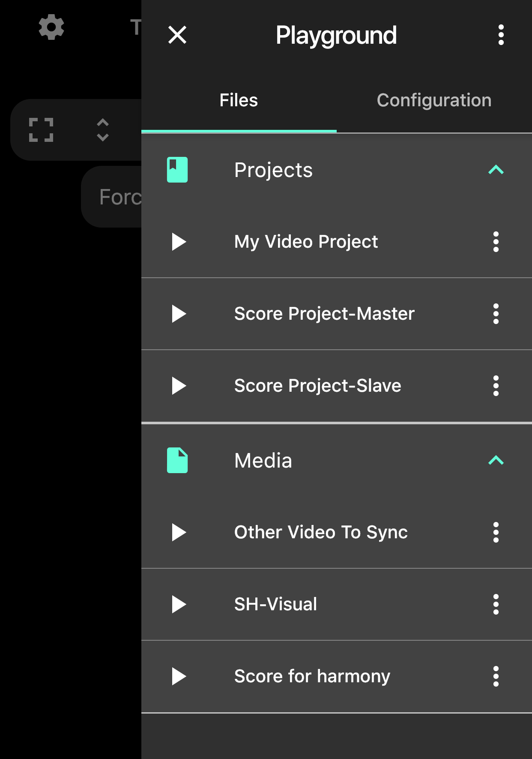This screenshot has height=759, width=532.
Task: Open options for Score Project-Slave
Action: 496,386
